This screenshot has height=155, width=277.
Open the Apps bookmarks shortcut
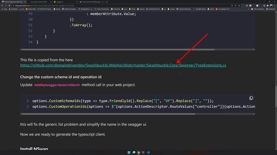(x=4, y=9)
